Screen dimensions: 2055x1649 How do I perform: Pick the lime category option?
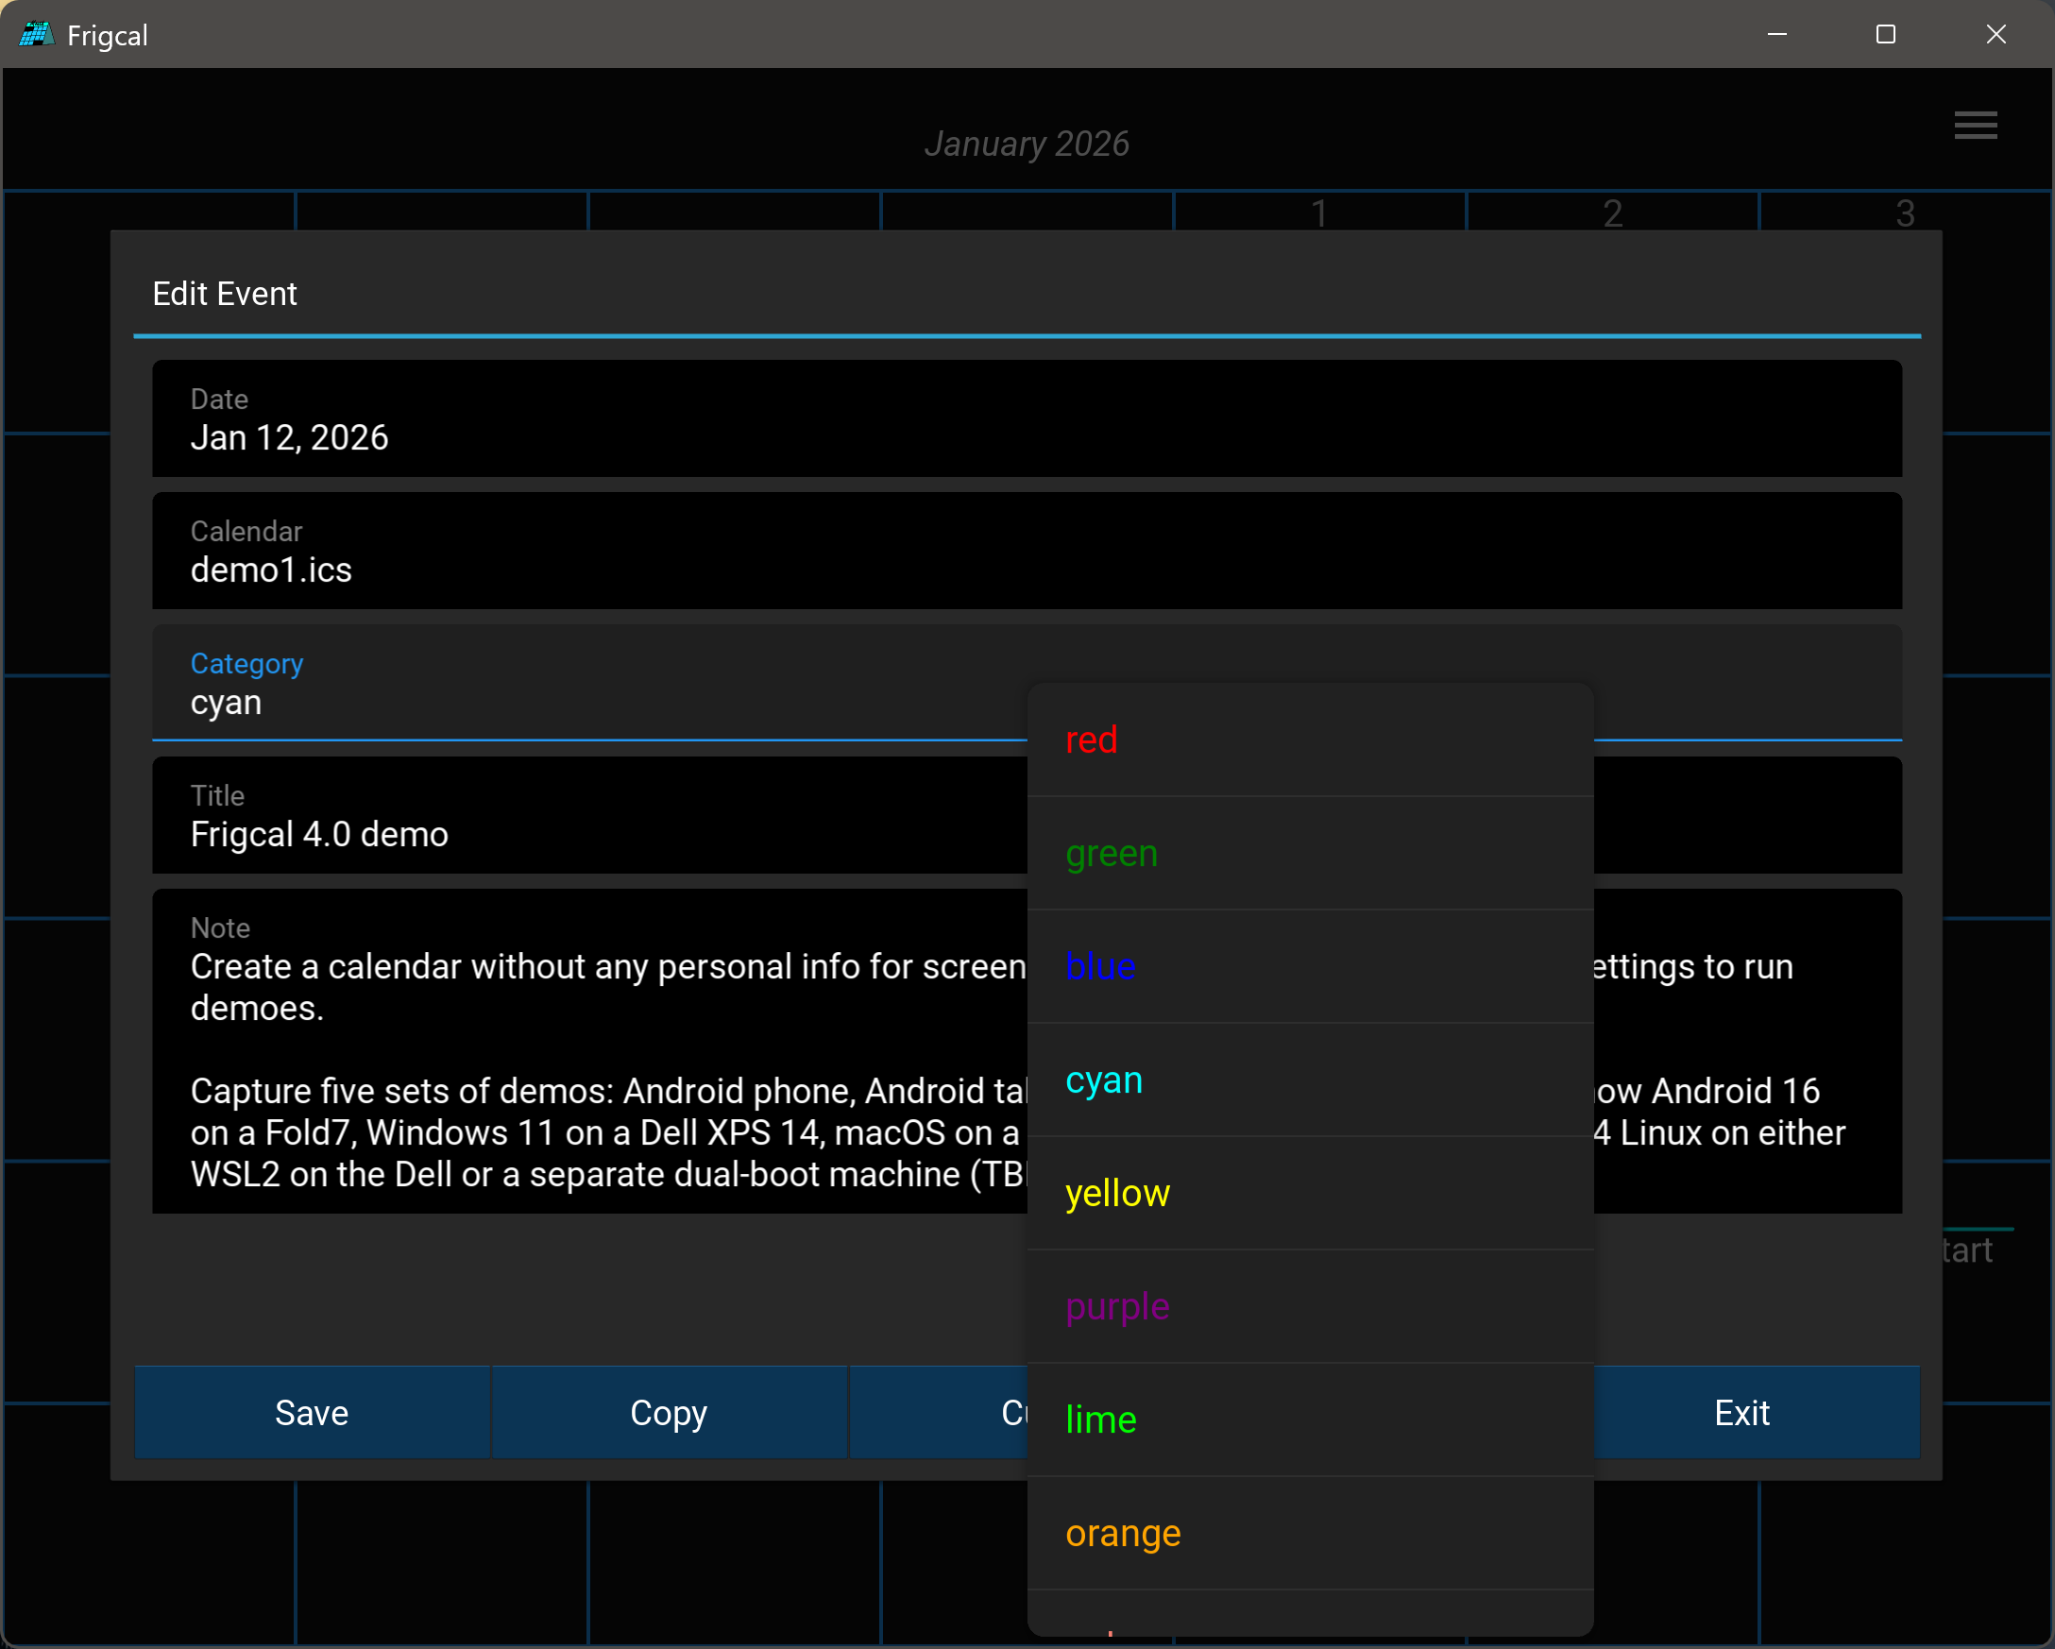pyautogui.click(x=1310, y=1420)
